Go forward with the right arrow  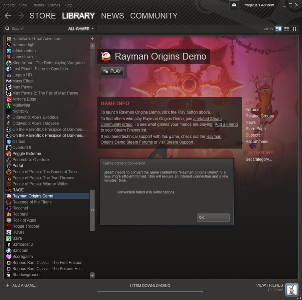point(20,15)
